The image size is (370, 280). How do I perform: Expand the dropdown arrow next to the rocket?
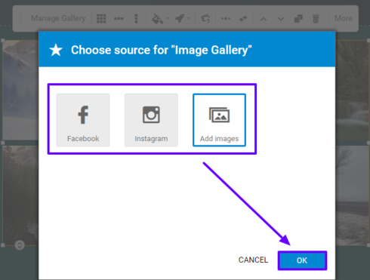[x=189, y=18]
